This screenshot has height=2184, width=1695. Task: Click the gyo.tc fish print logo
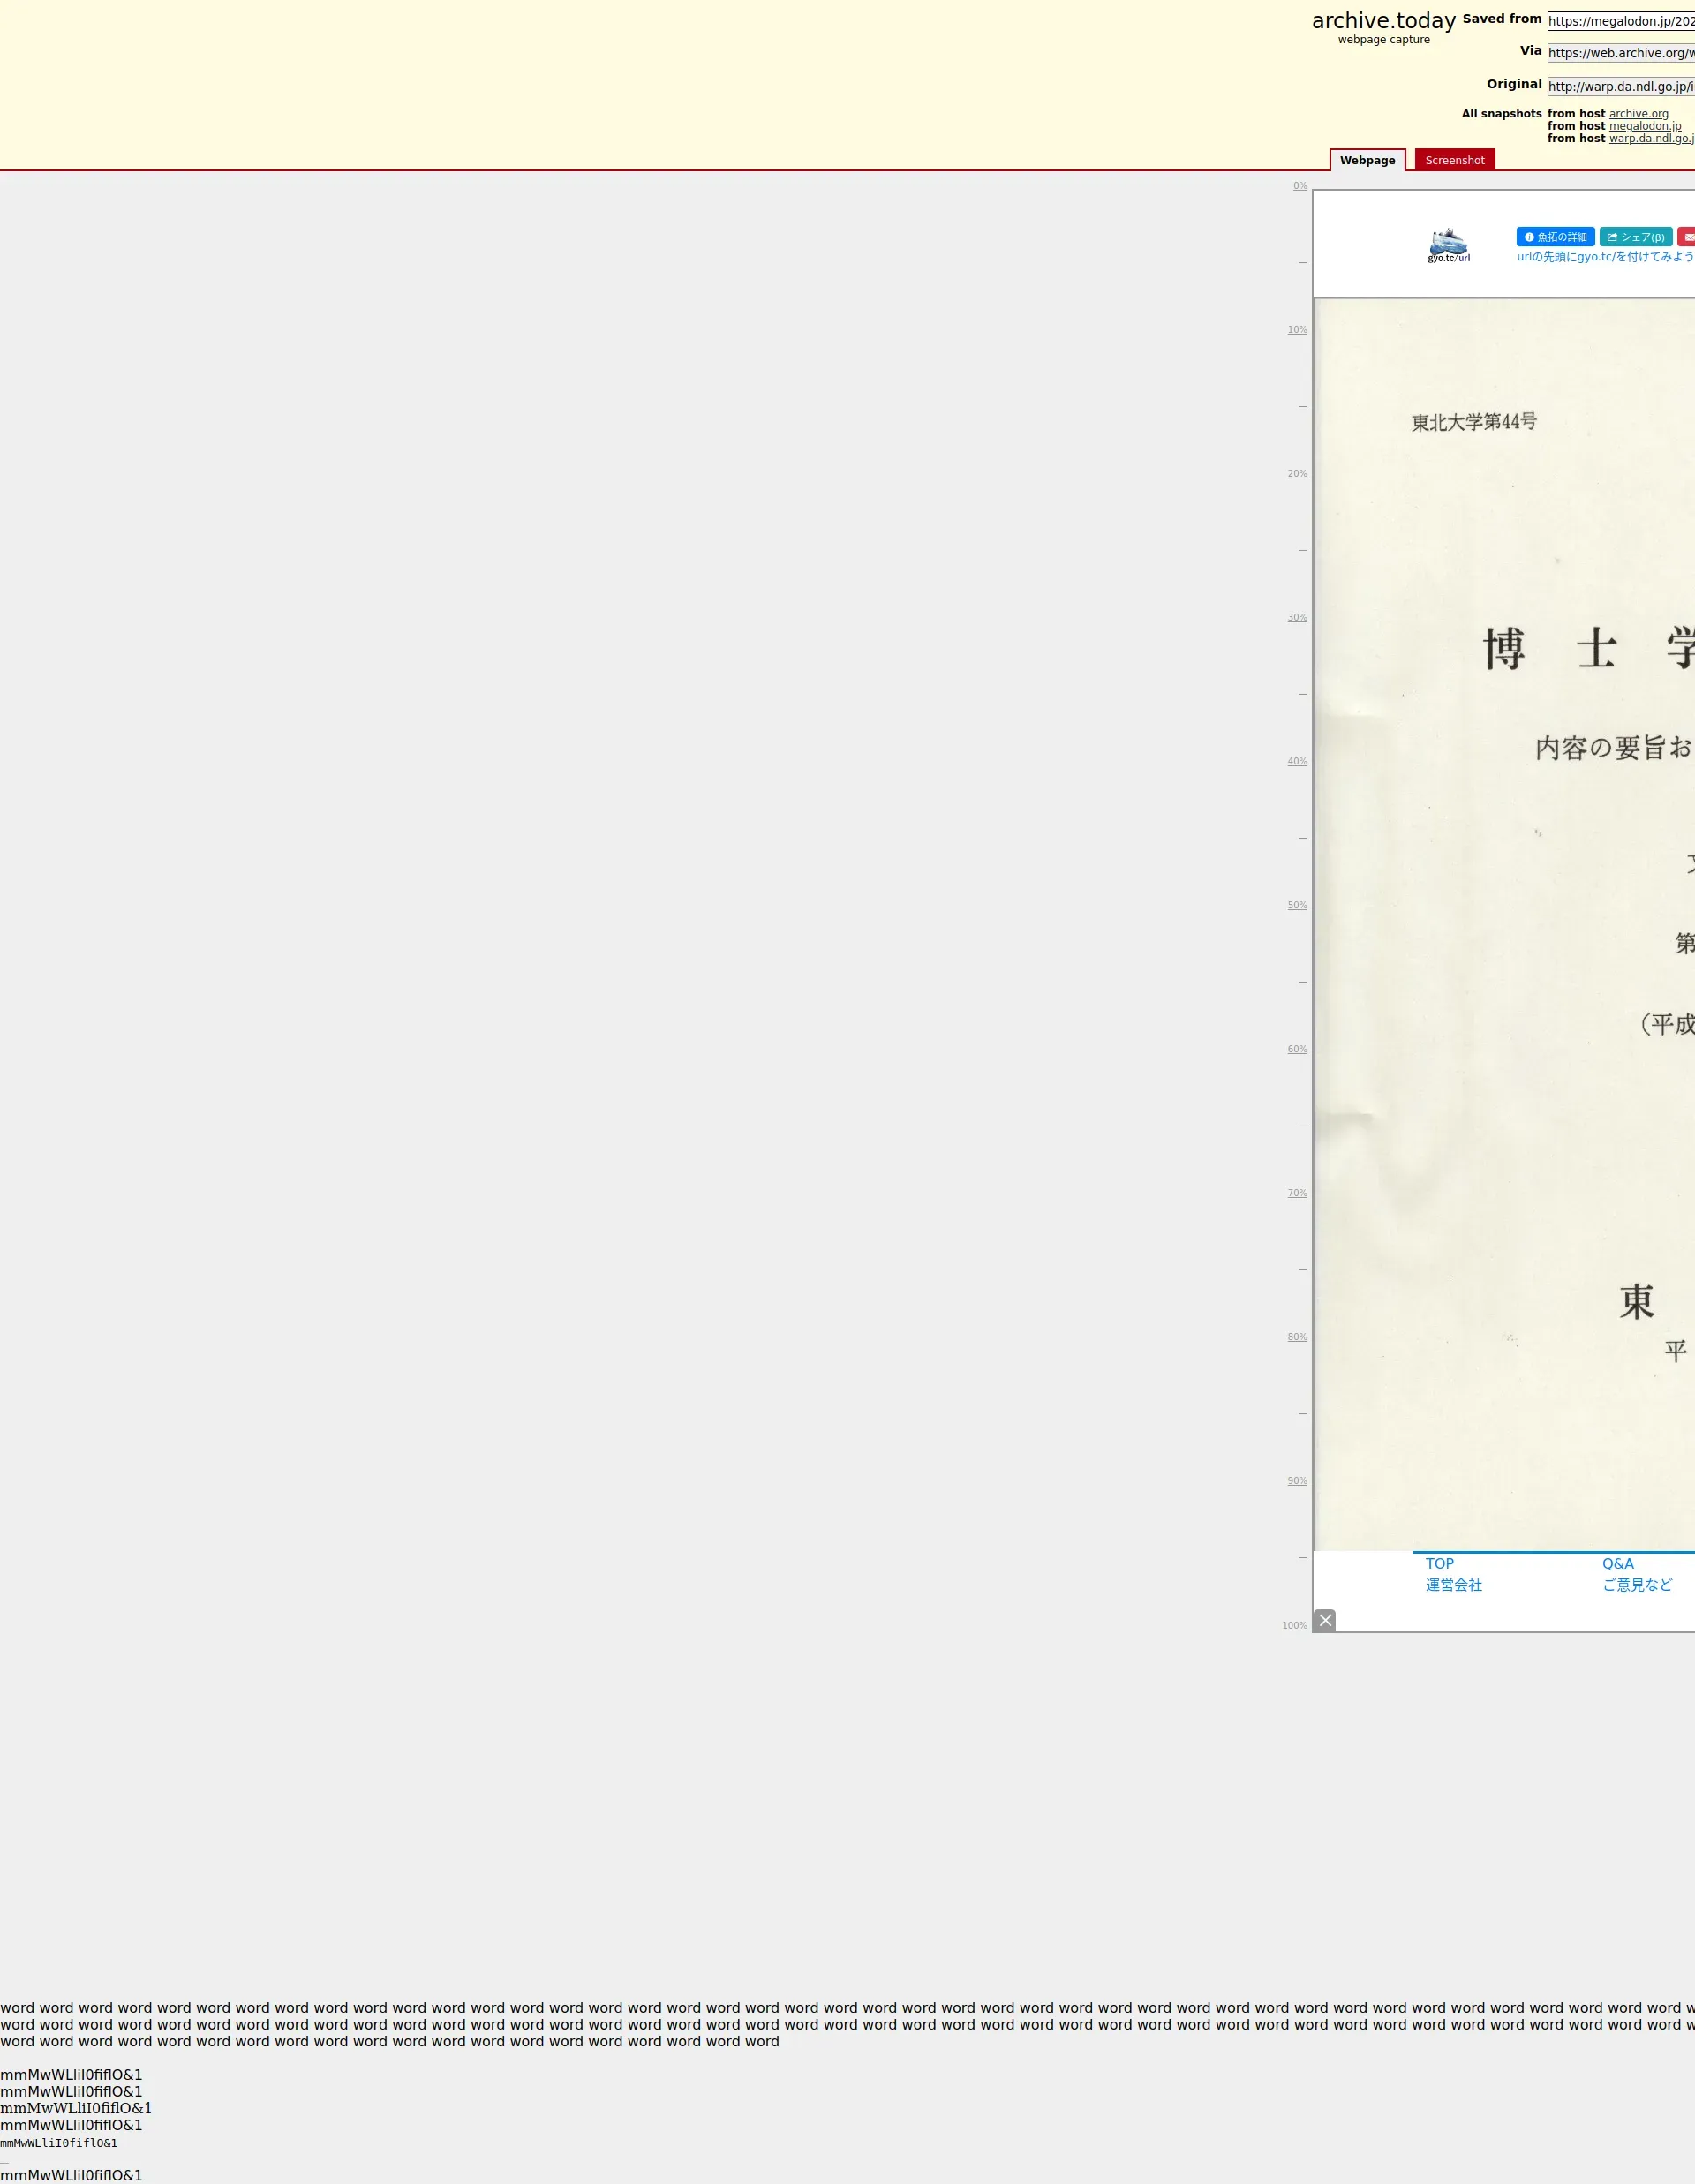coord(1448,245)
